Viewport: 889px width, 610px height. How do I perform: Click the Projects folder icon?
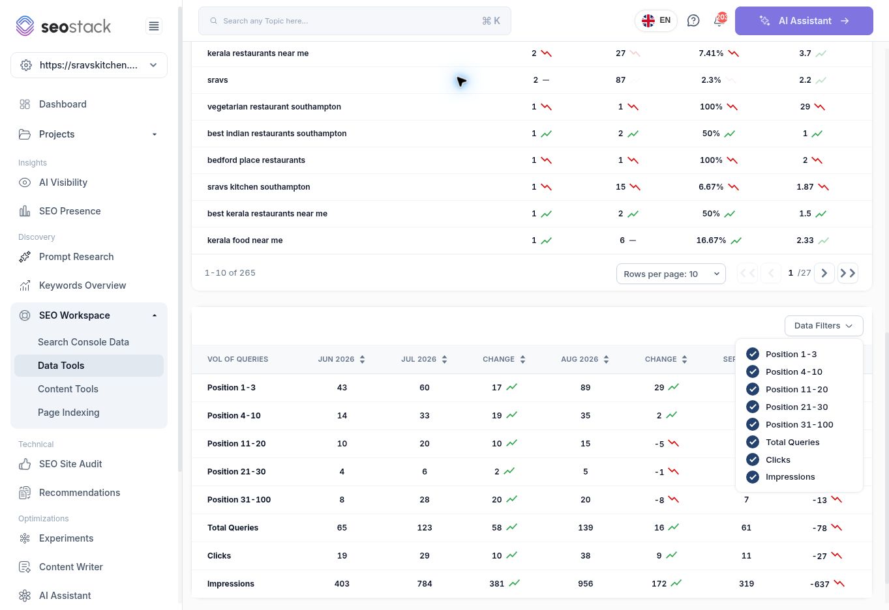[x=25, y=134]
